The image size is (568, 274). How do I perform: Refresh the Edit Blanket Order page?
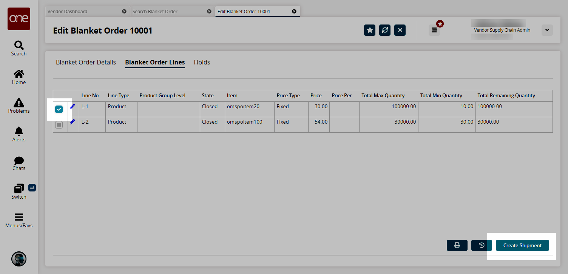click(x=385, y=30)
